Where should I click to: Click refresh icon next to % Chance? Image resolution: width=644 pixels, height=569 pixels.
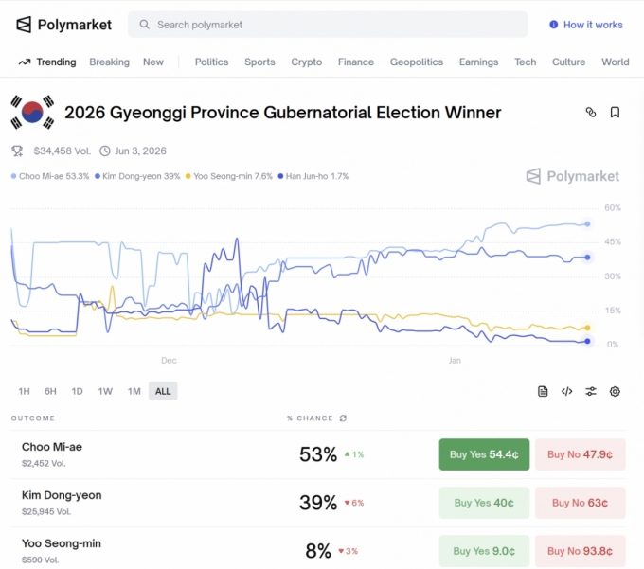point(343,418)
